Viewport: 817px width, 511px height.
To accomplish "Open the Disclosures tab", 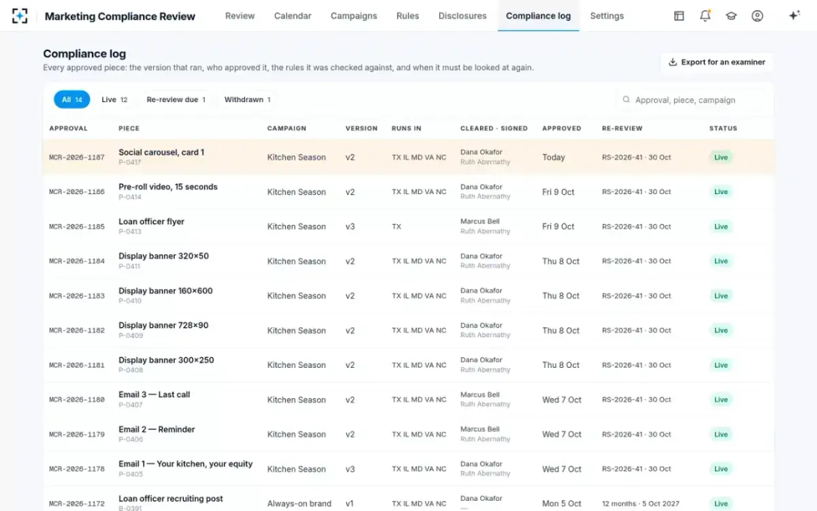I will (462, 16).
